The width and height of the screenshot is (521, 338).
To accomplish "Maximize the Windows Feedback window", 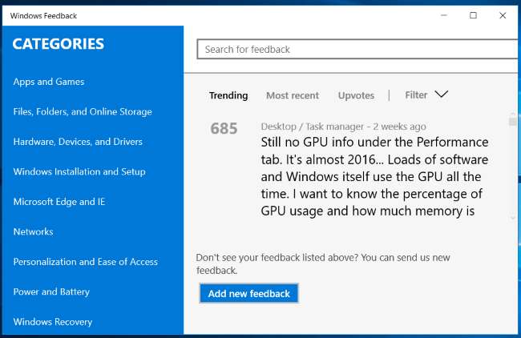I will tap(473, 15).
